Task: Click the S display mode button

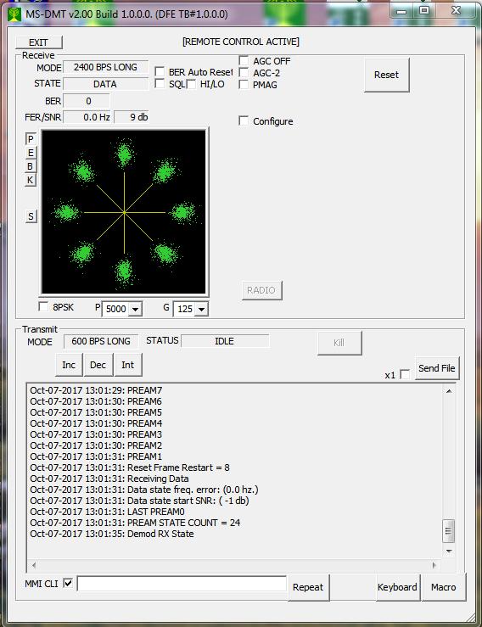Action: (31, 216)
